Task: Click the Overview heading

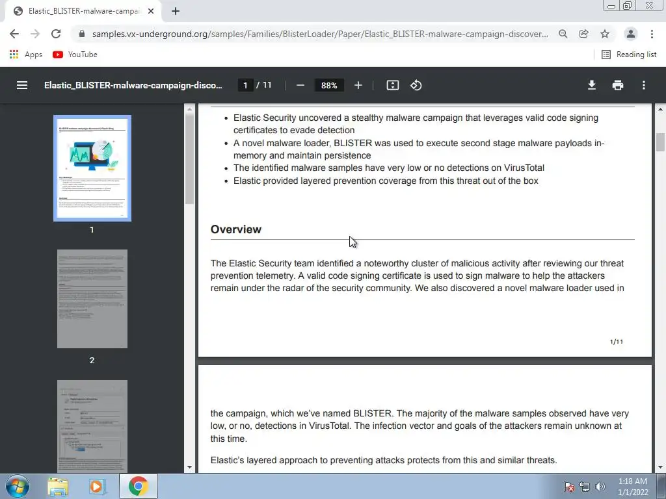Action: (235, 229)
